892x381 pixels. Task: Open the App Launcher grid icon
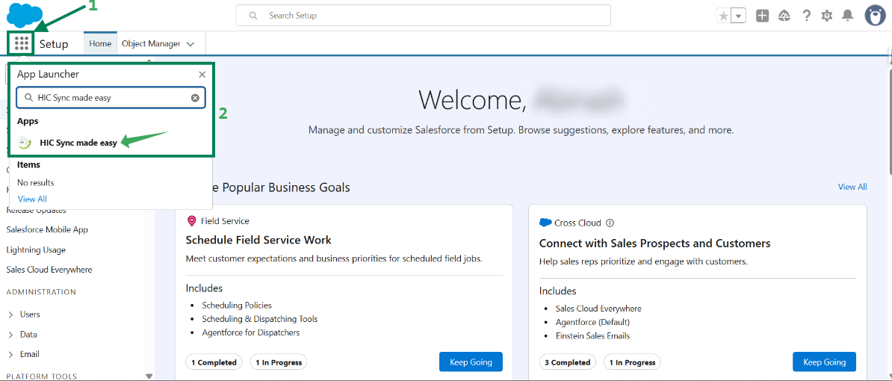(22, 43)
